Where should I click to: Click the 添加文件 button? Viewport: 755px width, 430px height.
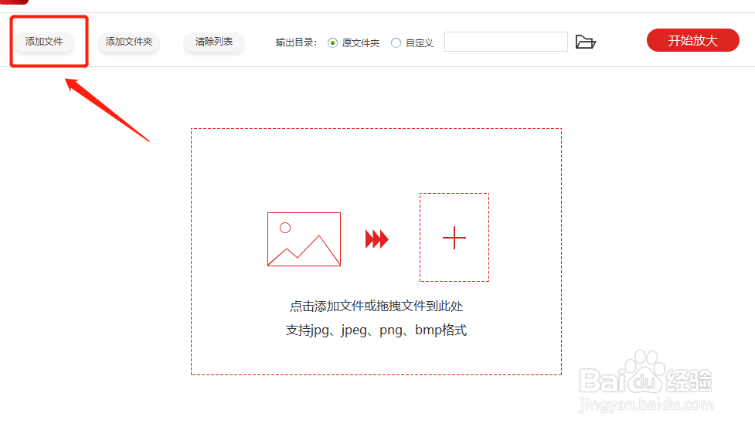[44, 42]
